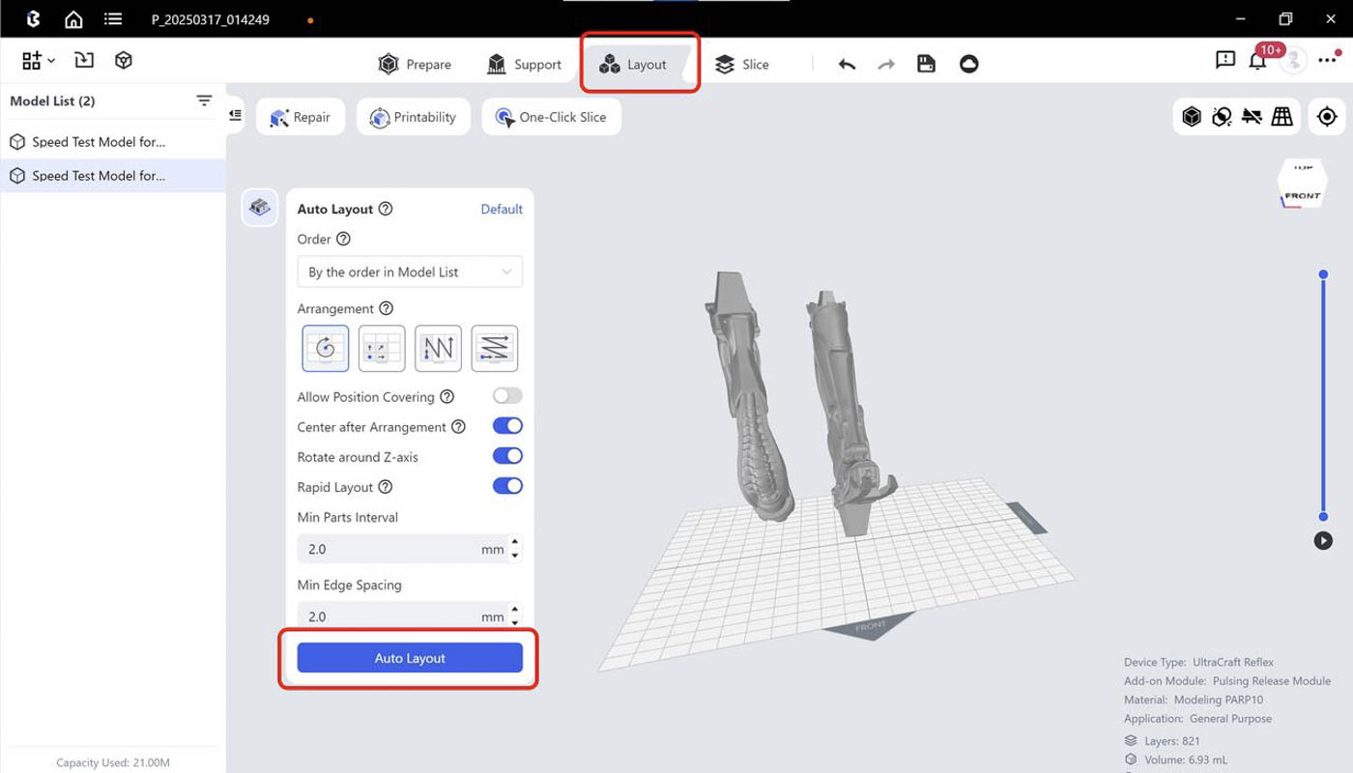Undo the last action
The image size is (1353, 773).
pyautogui.click(x=847, y=64)
